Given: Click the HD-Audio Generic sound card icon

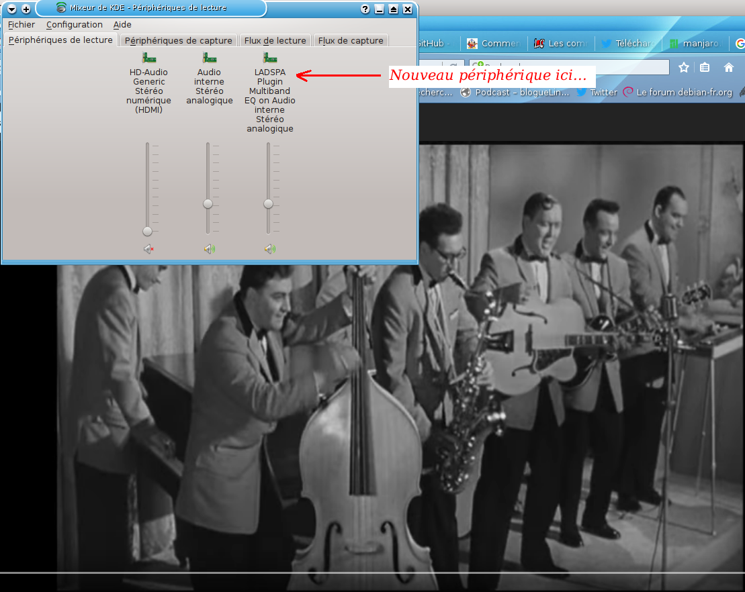Looking at the screenshot, I should coord(148,58).
